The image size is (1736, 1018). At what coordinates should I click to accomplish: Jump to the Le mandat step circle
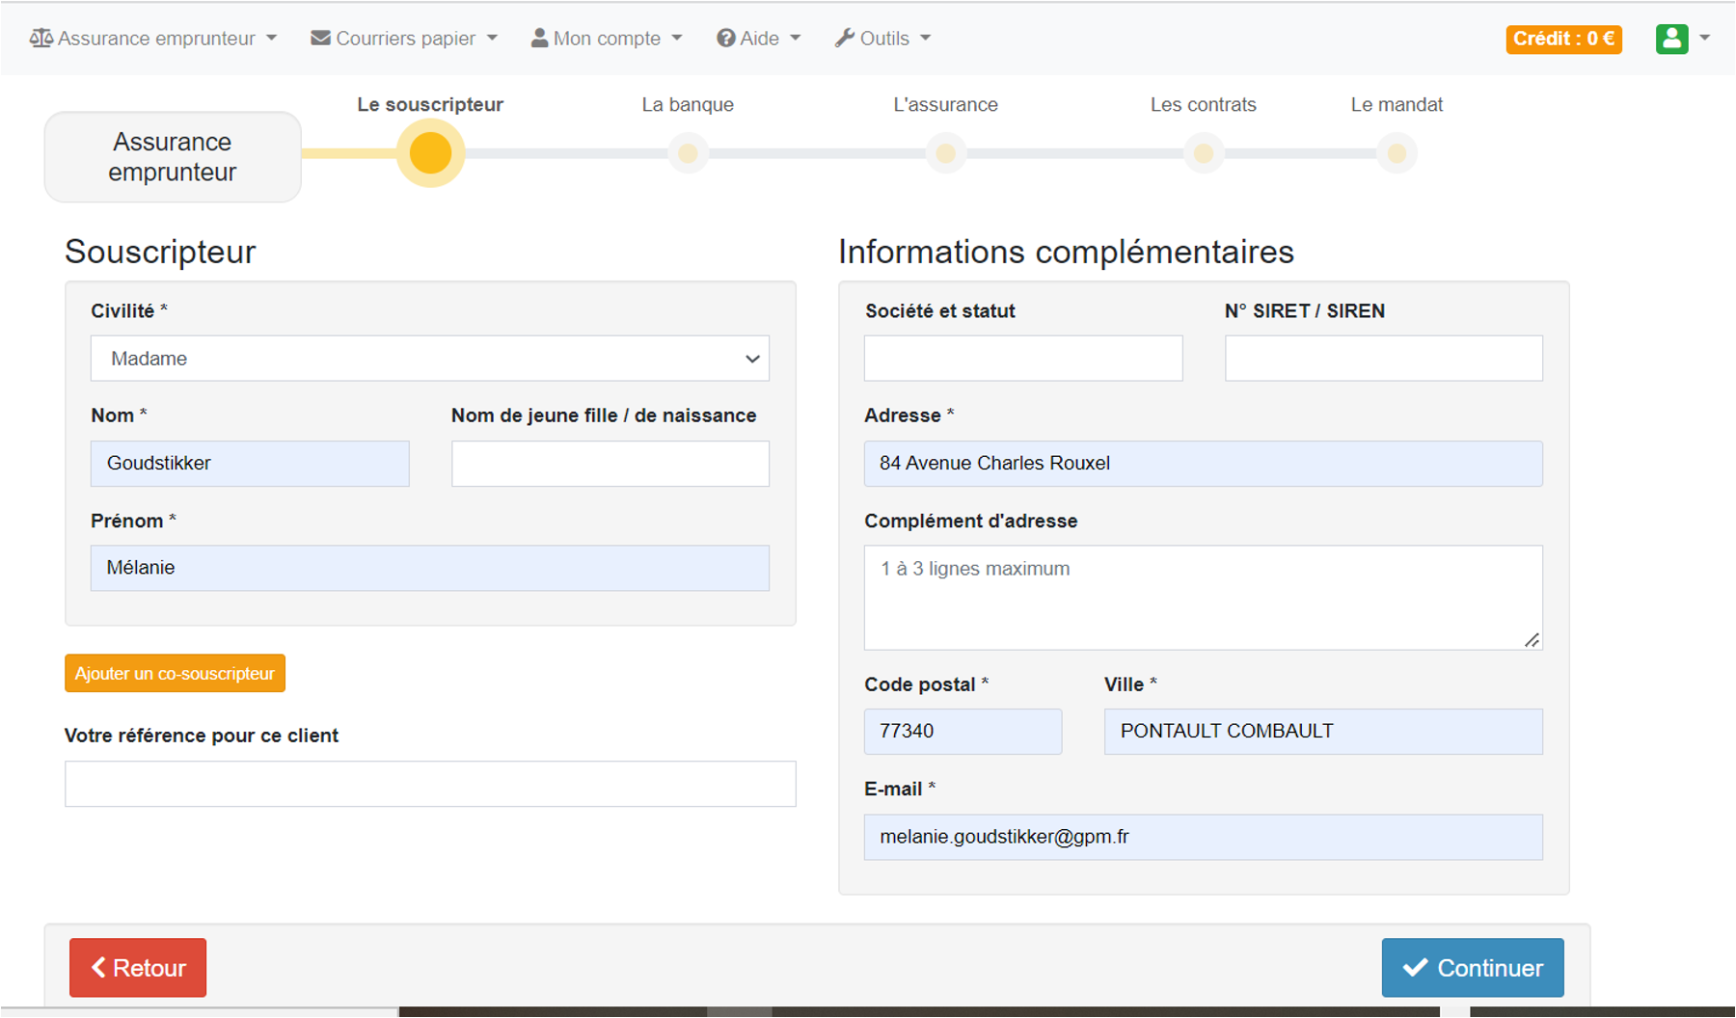[1396, 153]
